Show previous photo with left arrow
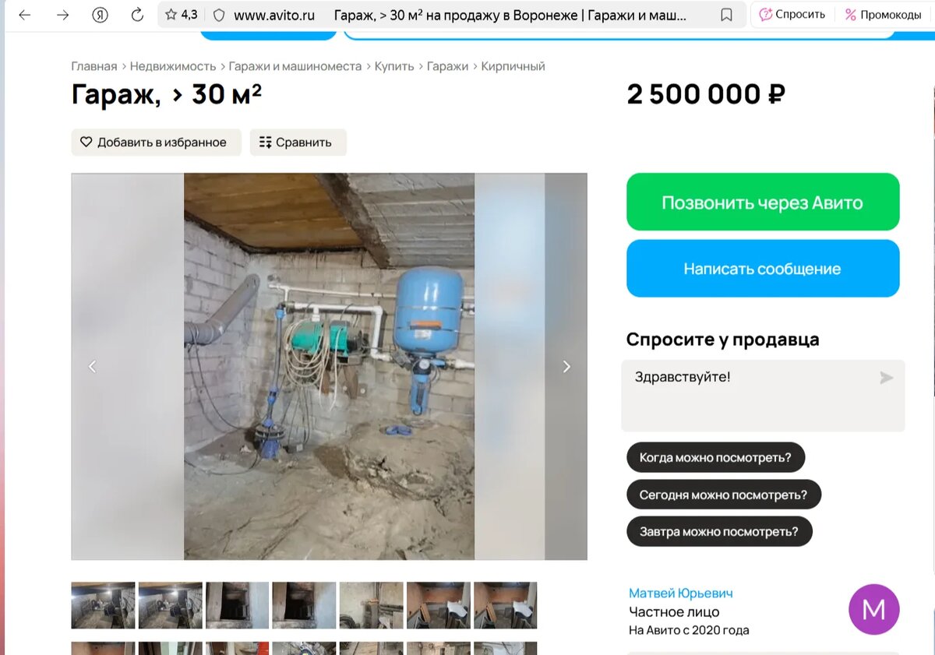The width and height of the screenshot is (935, 655). [92, 366]
